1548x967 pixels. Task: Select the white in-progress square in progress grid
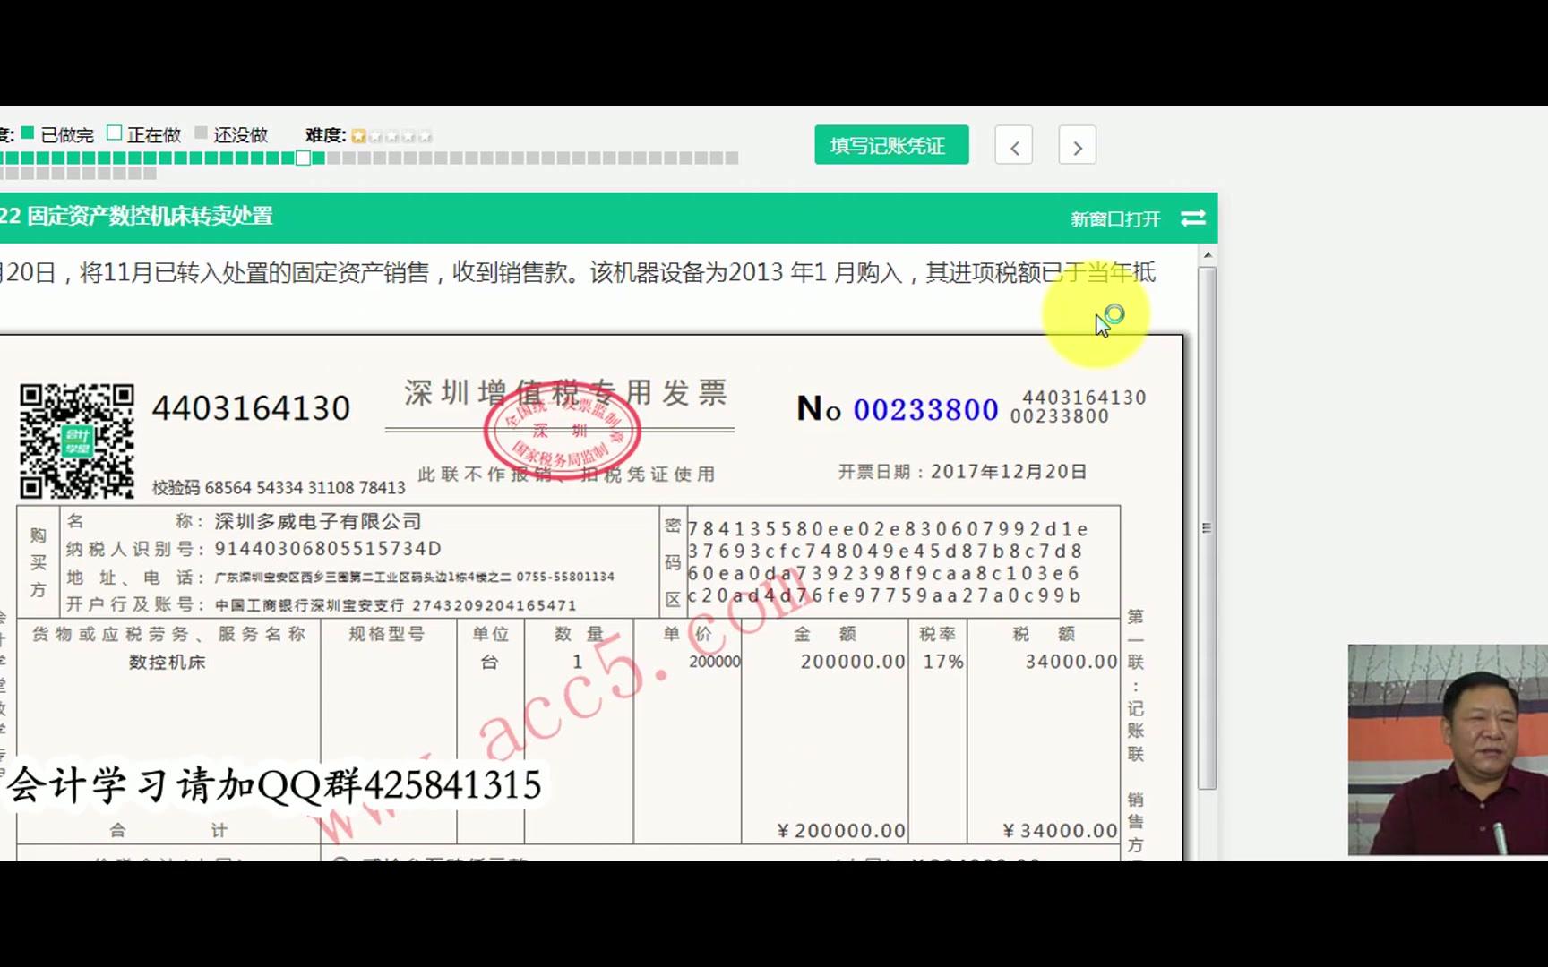(303, 158)
